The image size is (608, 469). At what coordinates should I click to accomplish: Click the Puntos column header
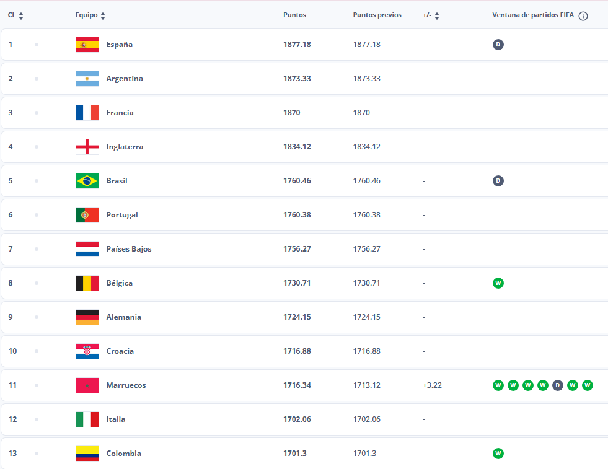[294, 15]
